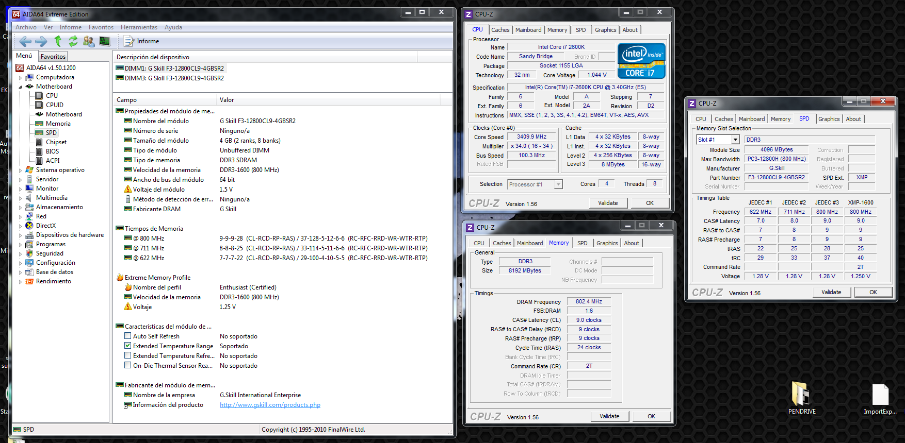Click the refresh toolbar icon in AIDA64
905x443 pixels.
coord(73,41)
